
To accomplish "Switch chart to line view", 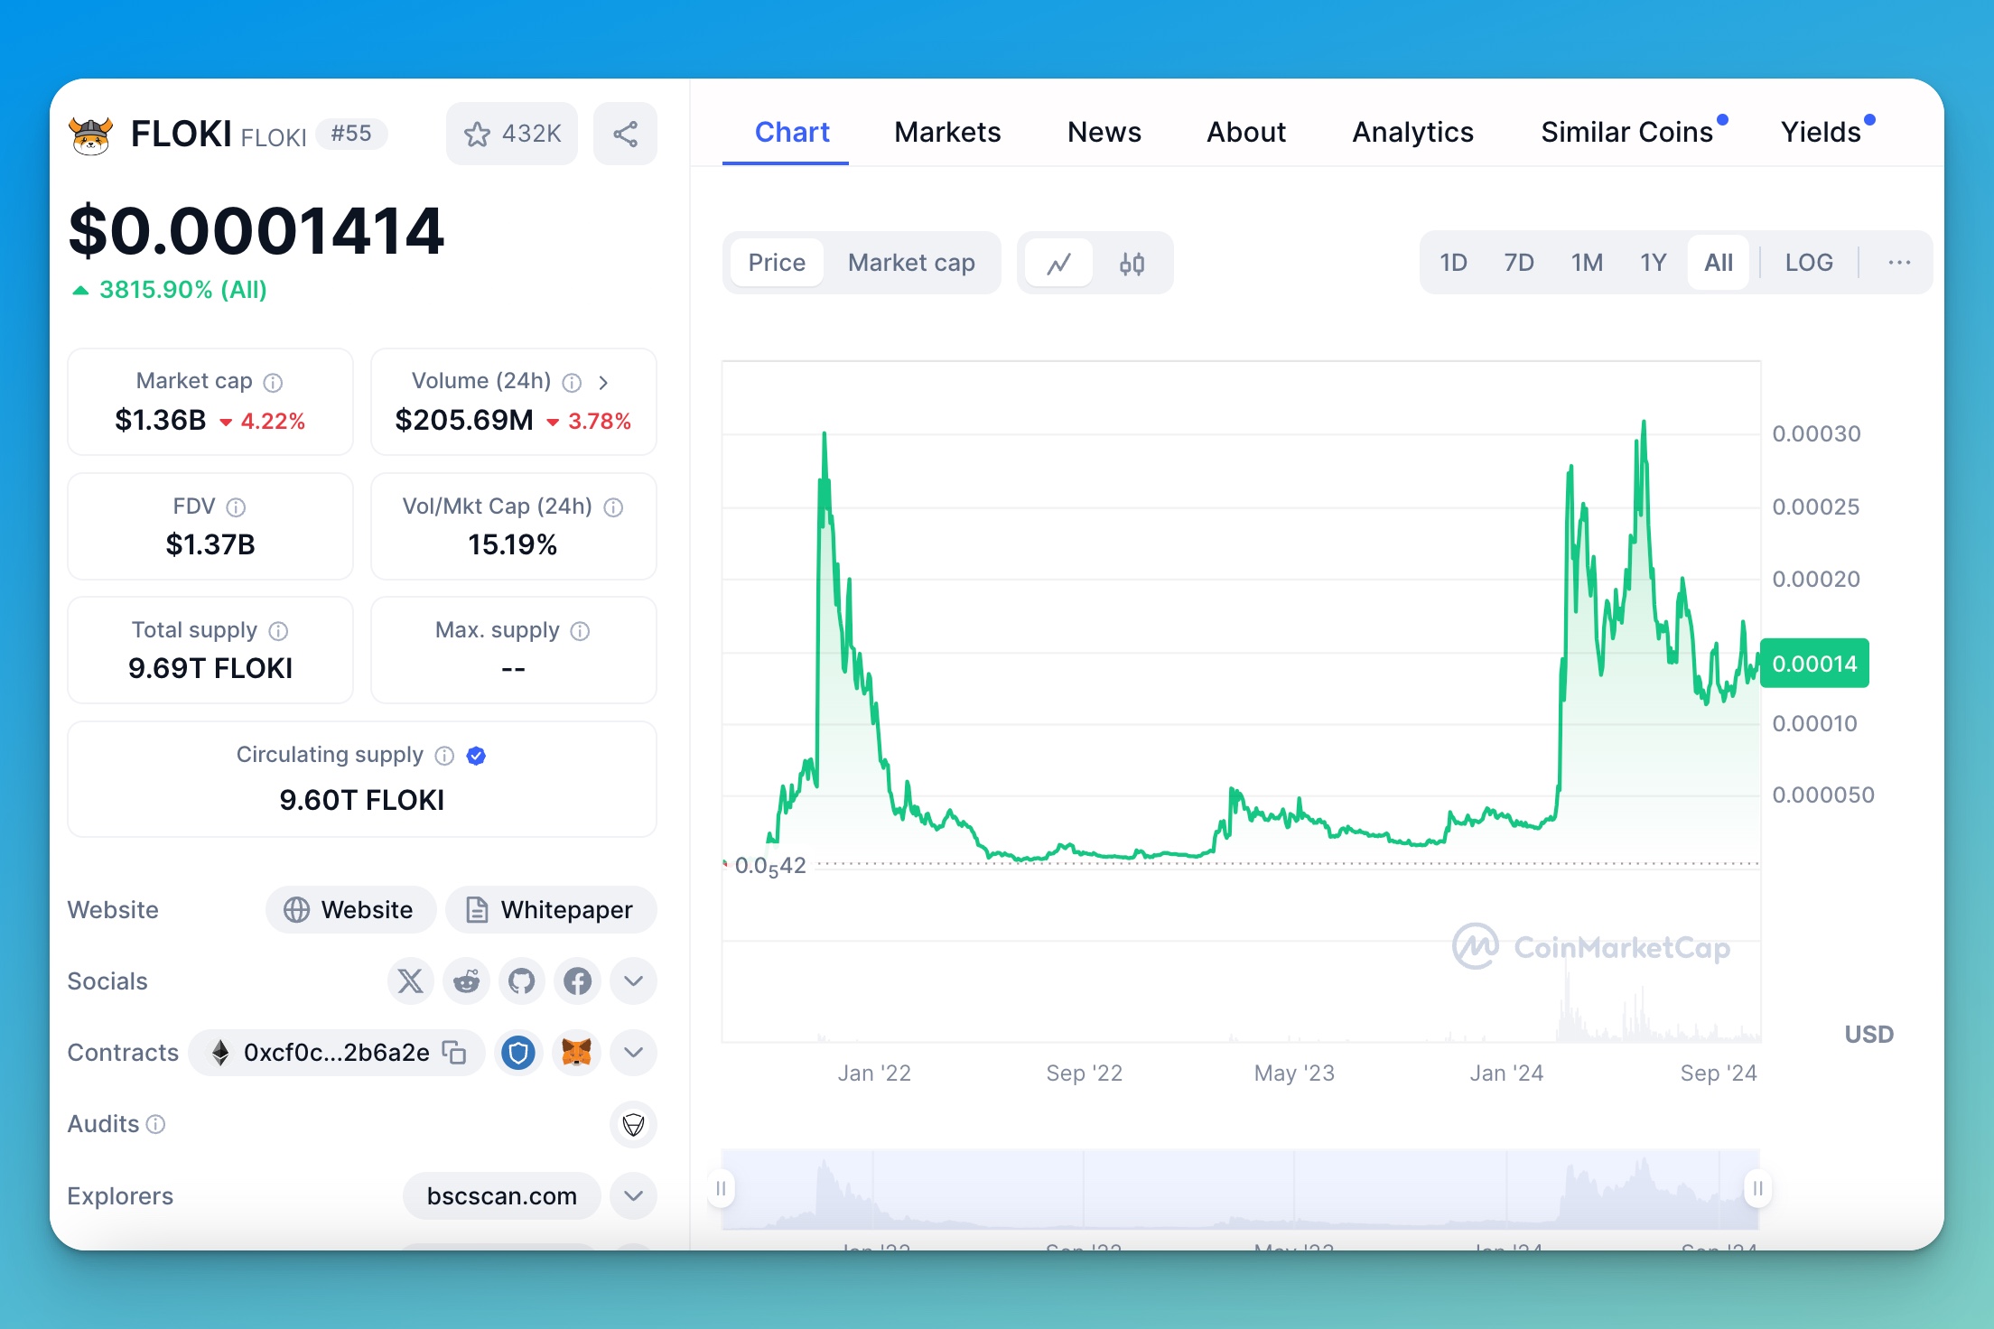I will 1058,264.
